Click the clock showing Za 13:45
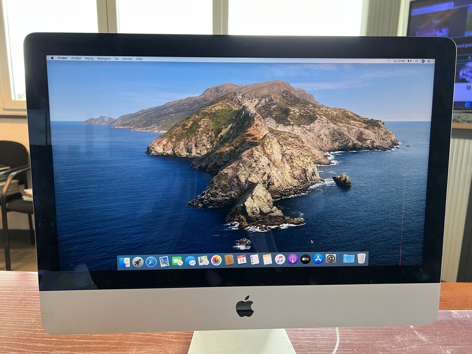The height and width of the screenshot is (354, 472). (399, 61)
